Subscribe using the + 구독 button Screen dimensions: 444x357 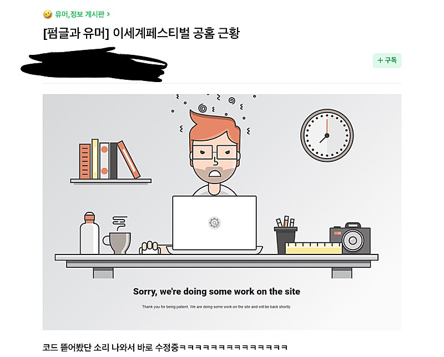[387, 60]
